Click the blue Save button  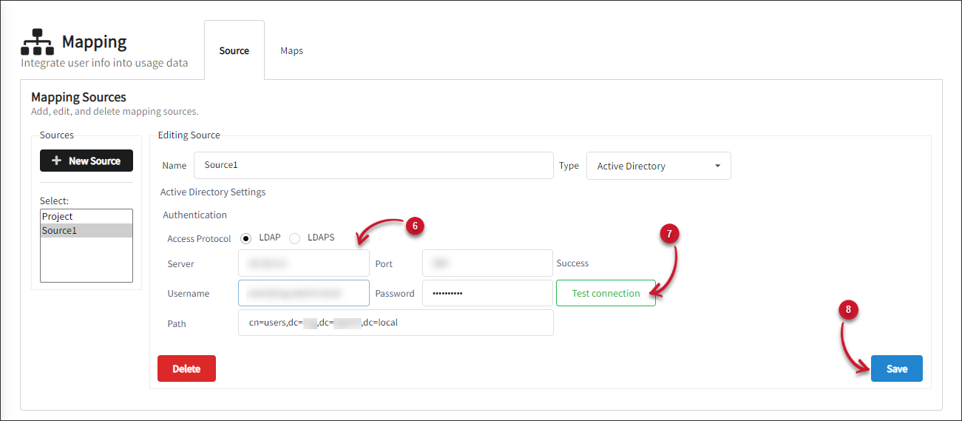897,368
